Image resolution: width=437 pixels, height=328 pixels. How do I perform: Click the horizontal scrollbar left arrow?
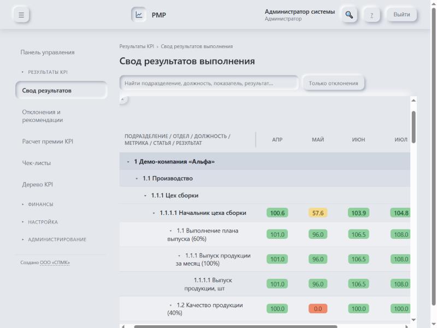123,326
